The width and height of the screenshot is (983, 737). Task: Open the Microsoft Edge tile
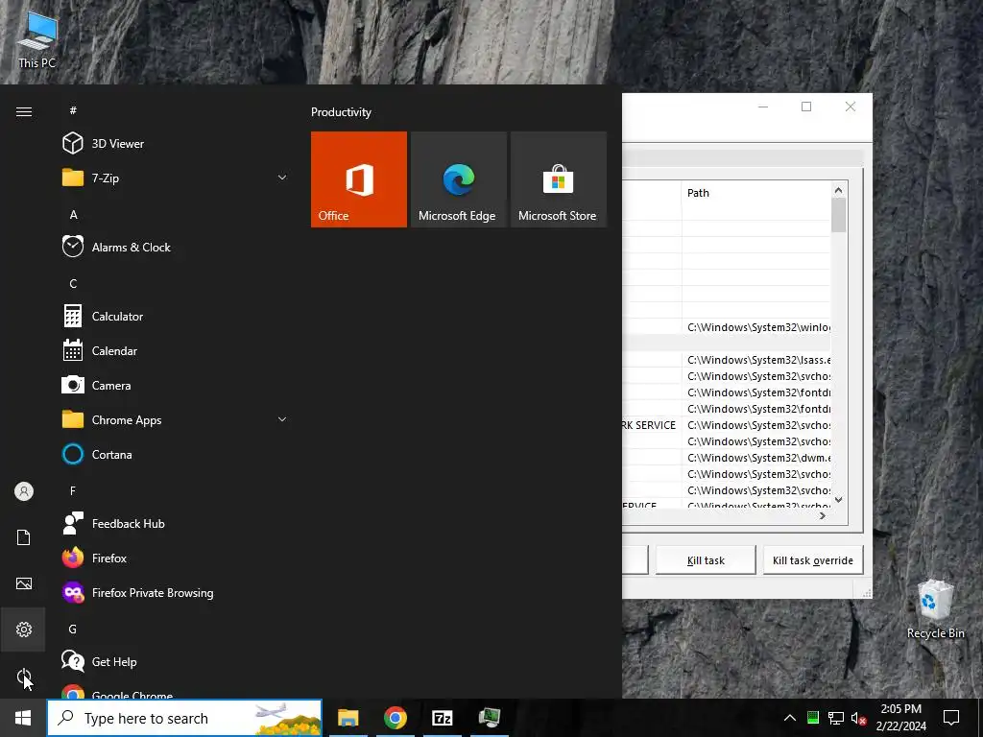pyautogui.click(x=459, y=179)
